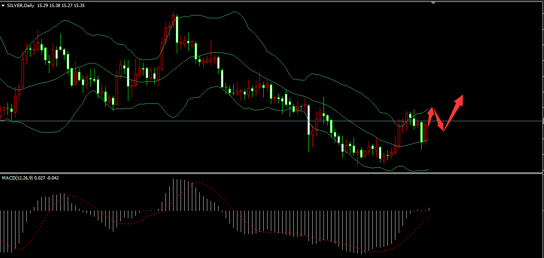
Task: Click the splitter between price chart and MACD panel
Action: point(271,172)
